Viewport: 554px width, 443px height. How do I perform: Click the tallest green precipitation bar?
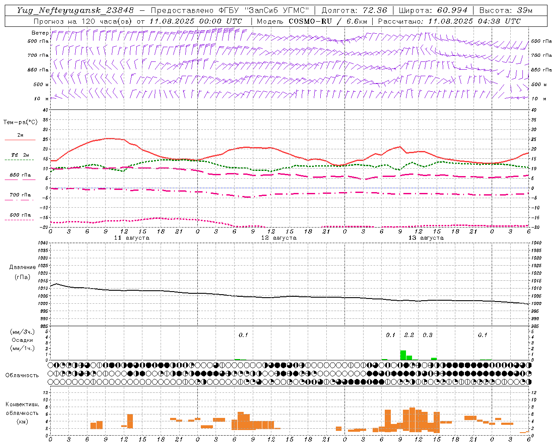[403, 355]
